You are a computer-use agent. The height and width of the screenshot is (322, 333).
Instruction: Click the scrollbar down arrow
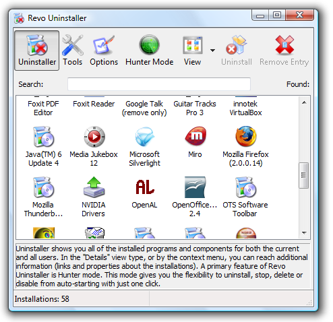click(x=304, y=232)
